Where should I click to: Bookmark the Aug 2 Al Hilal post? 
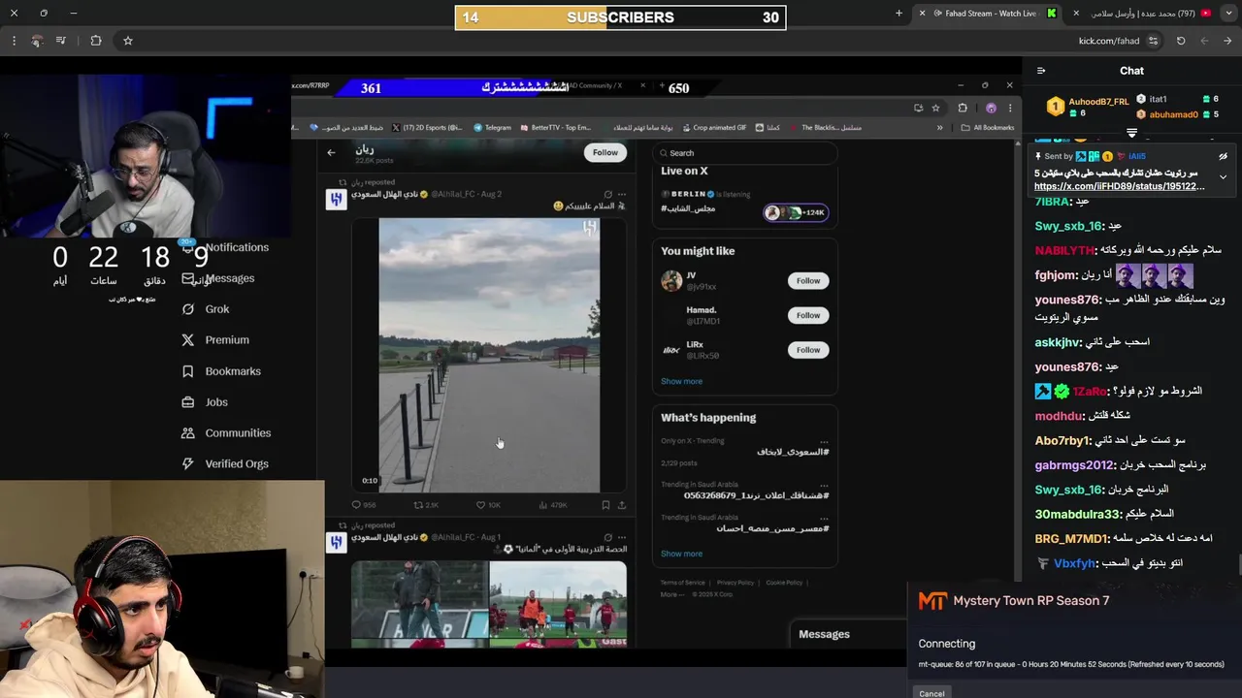(x=605, y=505)
